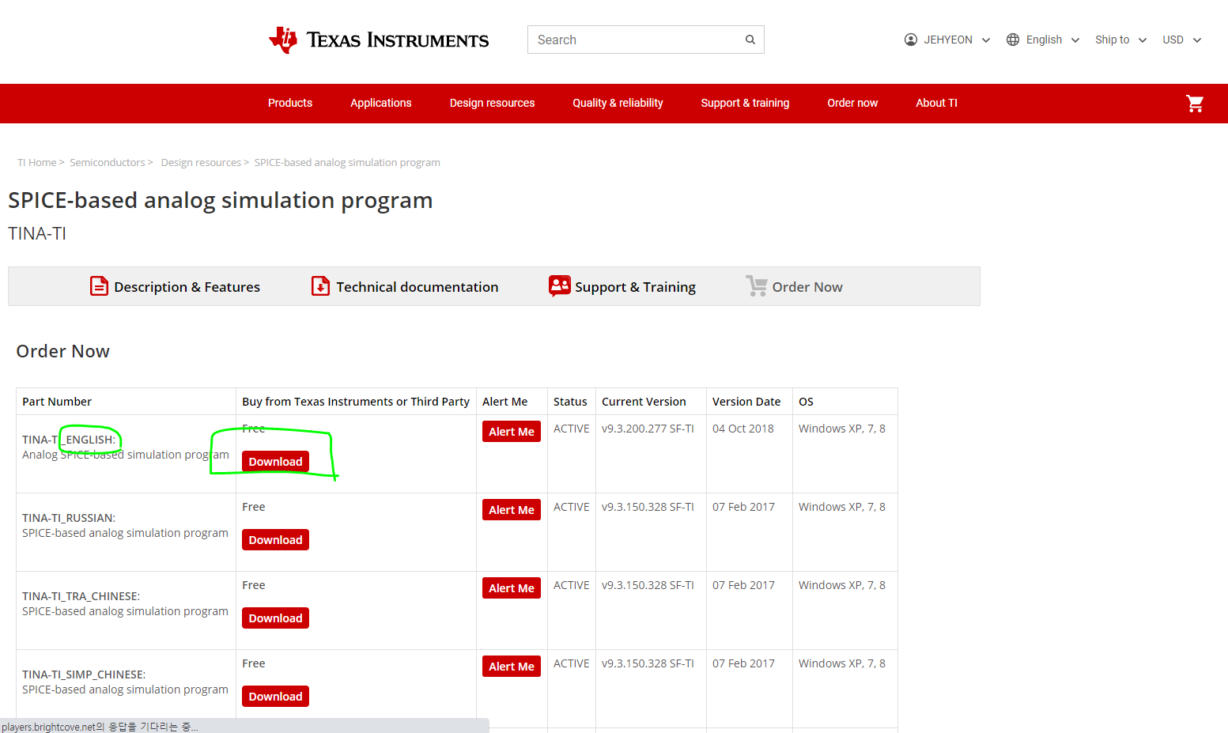Go to Design resources breadcrumb link
Image resolution: width=1228 pixels, height=733 pixels.
click(201, 162)
